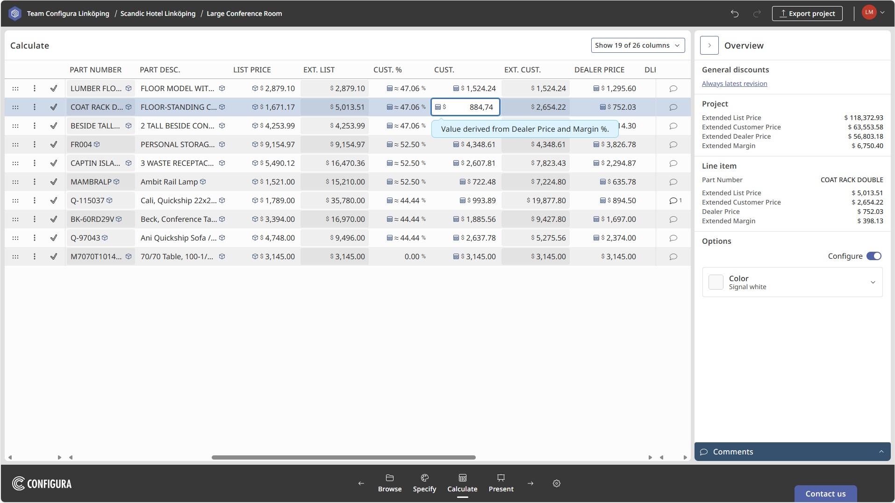Click the $ 2,374.00 dealer price cell
895x503 pixels.
pyautogui.click(x=606, y=238)
